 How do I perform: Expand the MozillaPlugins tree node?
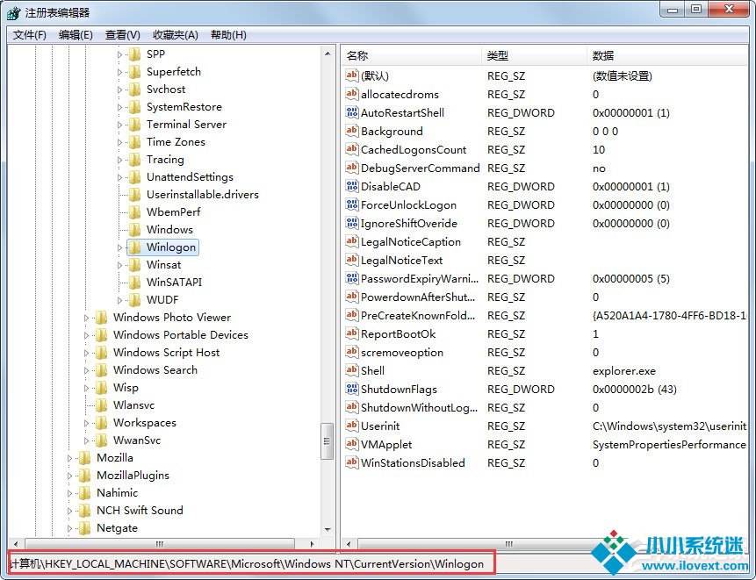tap(69, 476)
